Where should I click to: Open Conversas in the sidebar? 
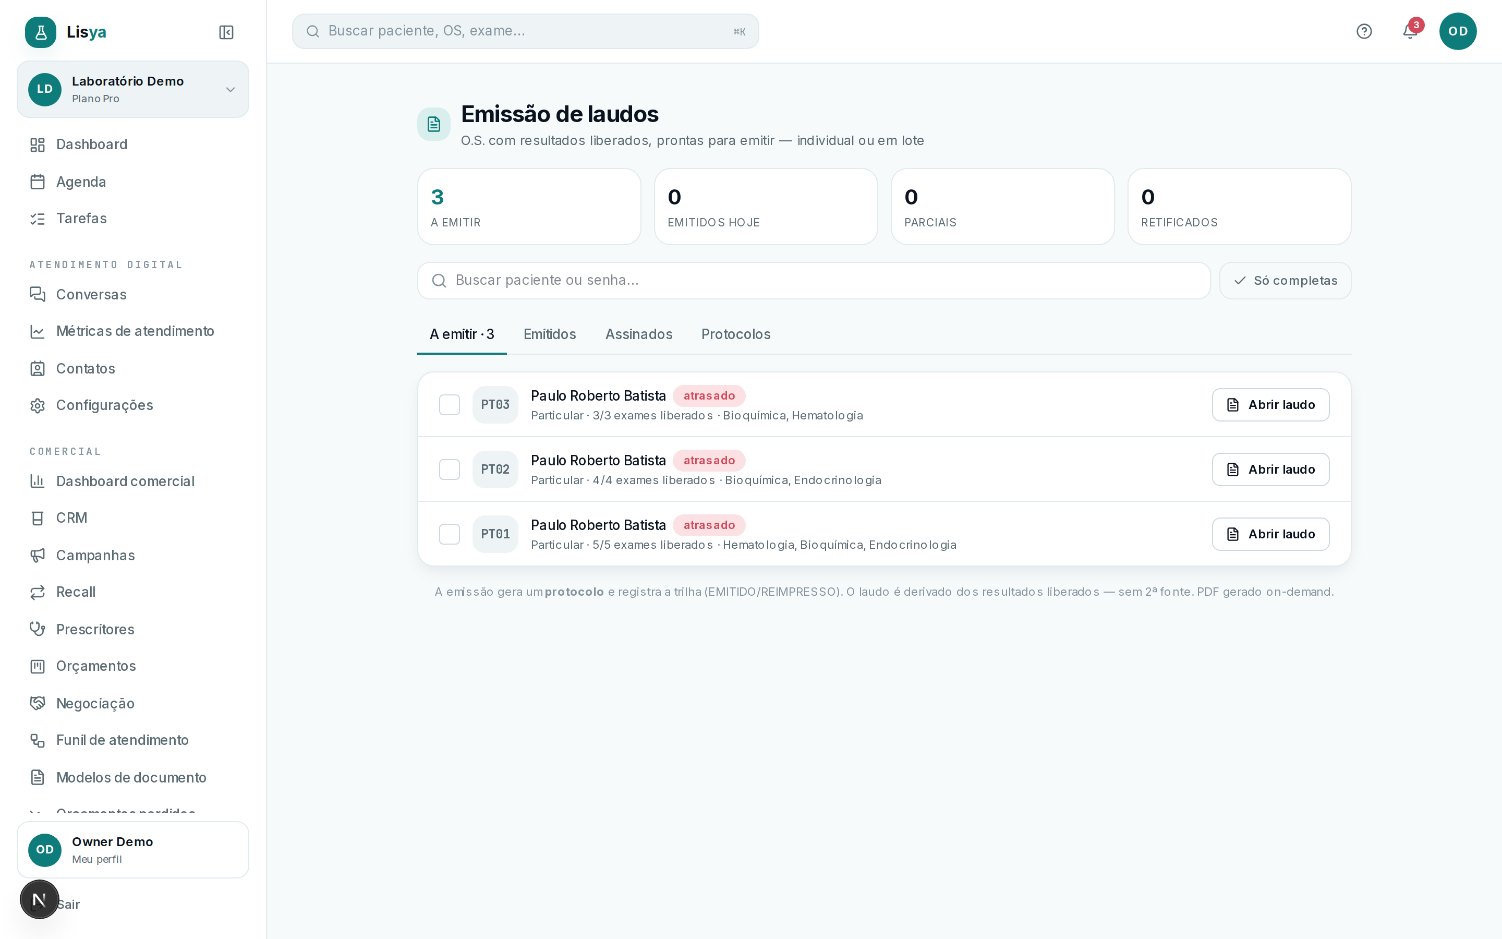pos(133,294)
